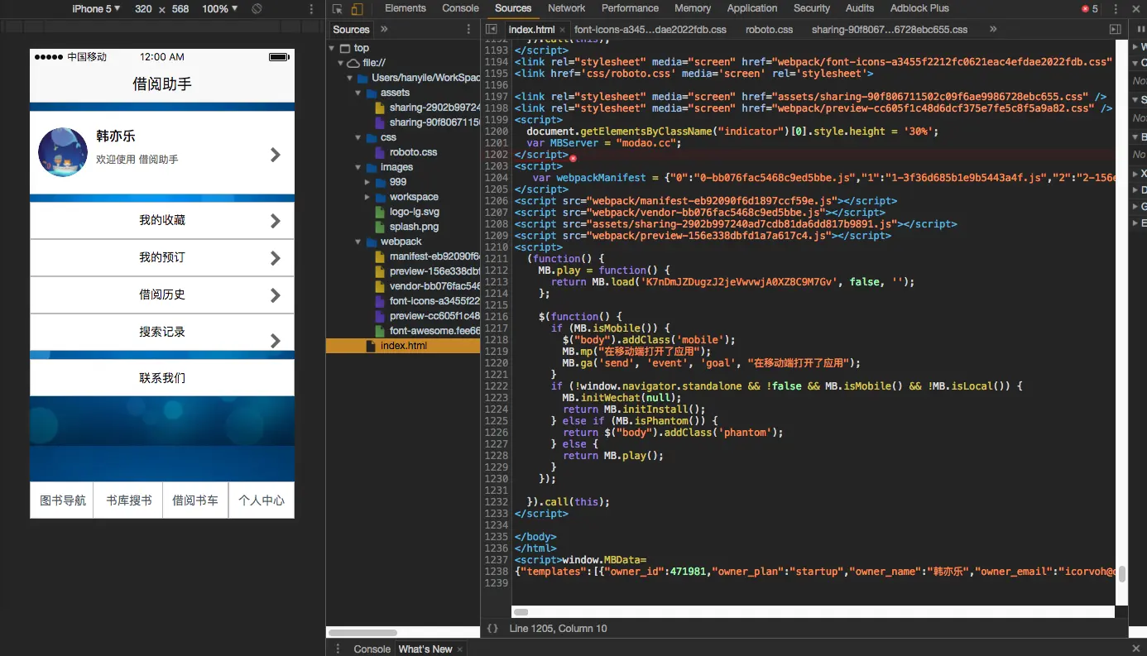
Task: Show more open file tabs in editor
Action: pyautogui.click(x=993, y=29)
